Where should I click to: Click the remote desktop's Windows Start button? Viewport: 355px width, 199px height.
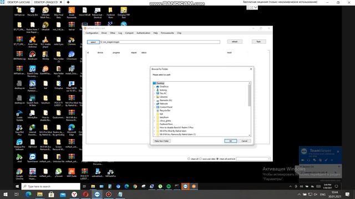pyautogui.click(x=17, y=186)
